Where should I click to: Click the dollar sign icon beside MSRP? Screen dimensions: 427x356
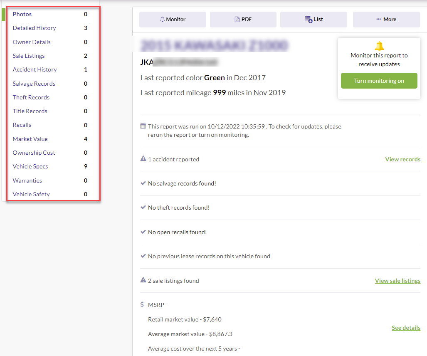point(142,304)
